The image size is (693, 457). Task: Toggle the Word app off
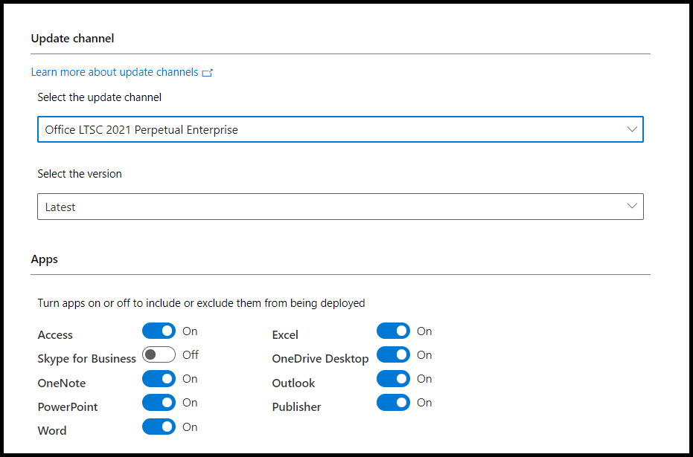pyautogui.click(x=159, y=427)
